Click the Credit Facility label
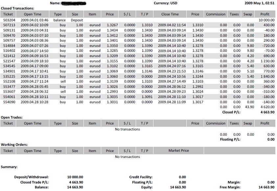Screen dimensions: 277x191 point(141,177)
